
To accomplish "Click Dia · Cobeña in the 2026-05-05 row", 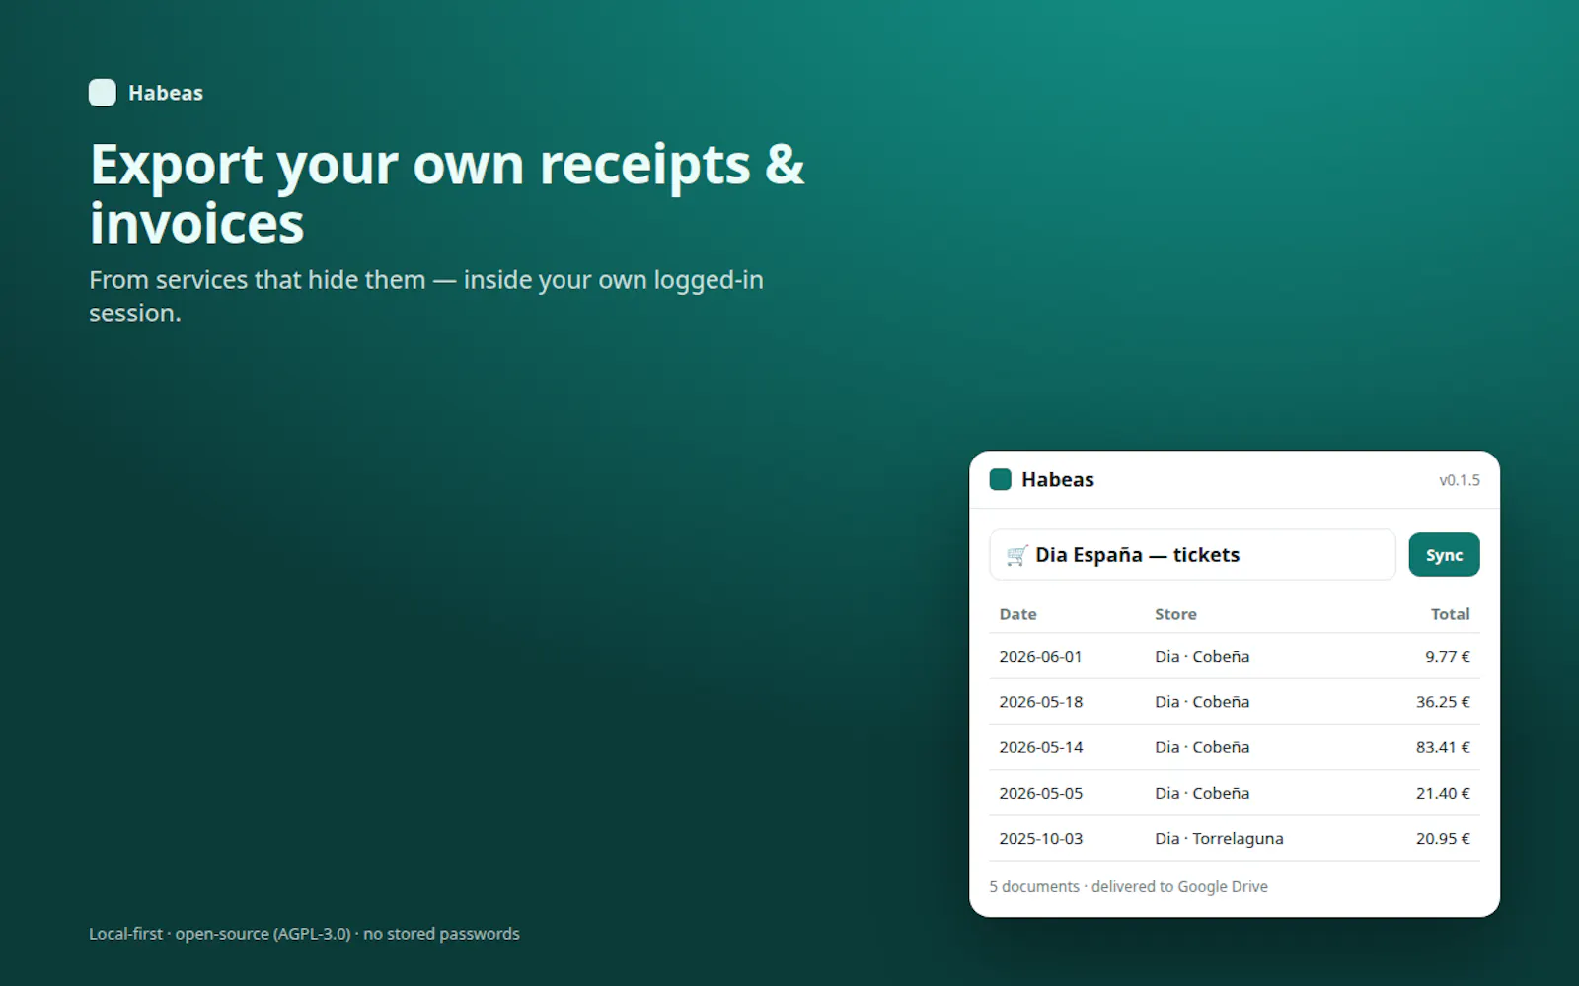I will pyautogui.click(x=1202, y=793).
